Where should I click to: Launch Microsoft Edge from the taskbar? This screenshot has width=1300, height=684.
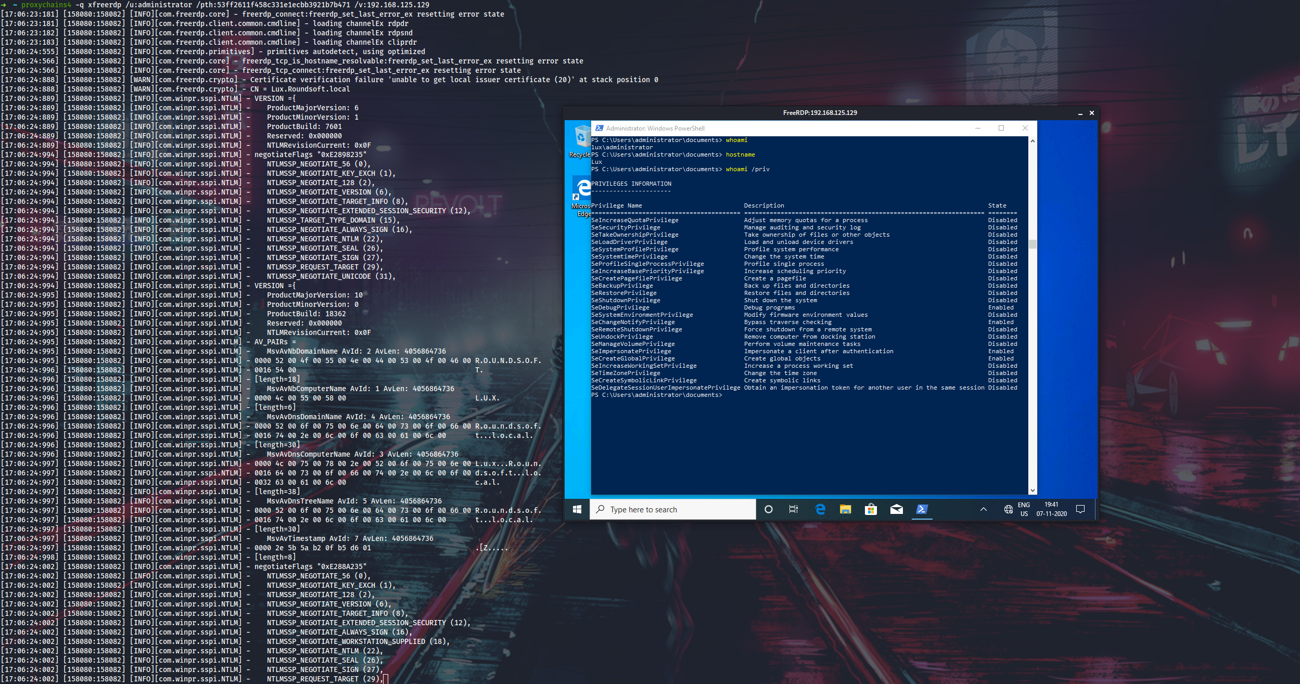(x=820, y=509)
